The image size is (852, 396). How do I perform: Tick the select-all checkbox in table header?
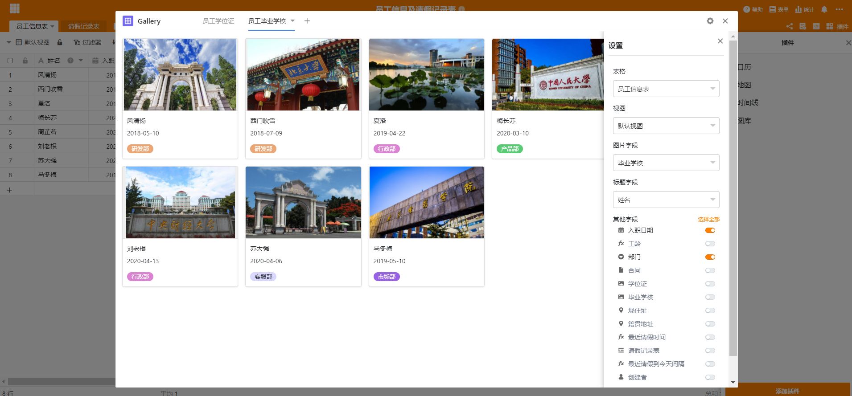coord(10,61)
